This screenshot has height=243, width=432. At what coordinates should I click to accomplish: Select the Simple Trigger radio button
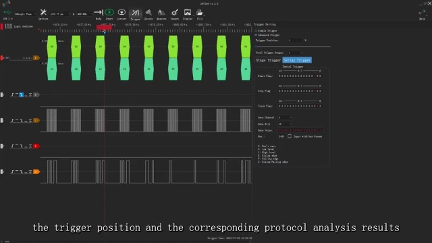pyautogui.click(x=256, y=30)
